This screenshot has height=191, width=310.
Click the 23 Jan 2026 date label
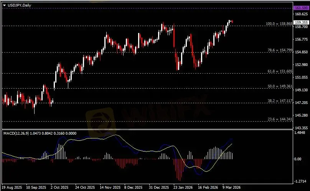pyautogui.click(x=183, y=187)
